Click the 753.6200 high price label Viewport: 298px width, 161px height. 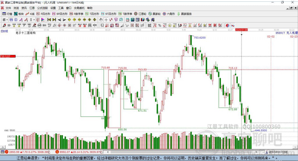click(200, 37)
